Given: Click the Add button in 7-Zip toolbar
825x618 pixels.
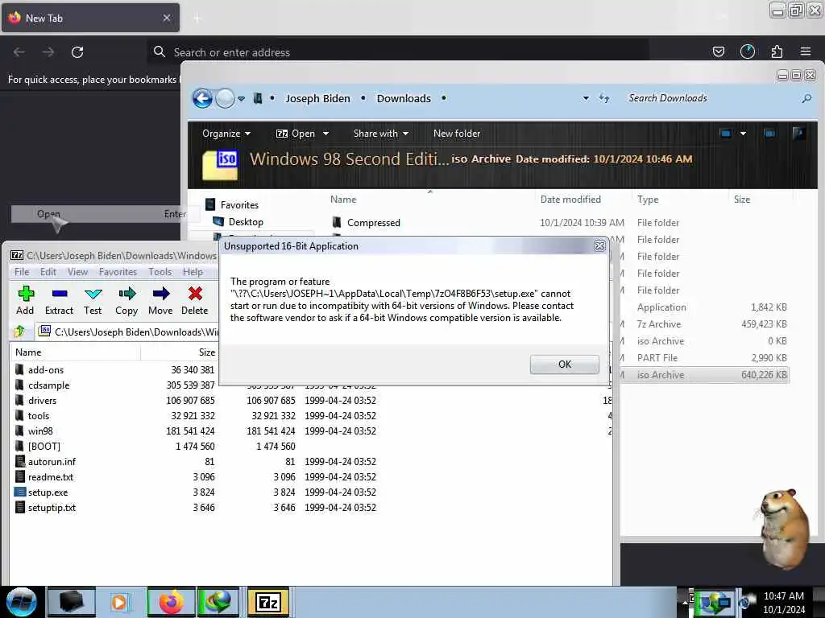Looking at the screenshot, I should [25, 301].
